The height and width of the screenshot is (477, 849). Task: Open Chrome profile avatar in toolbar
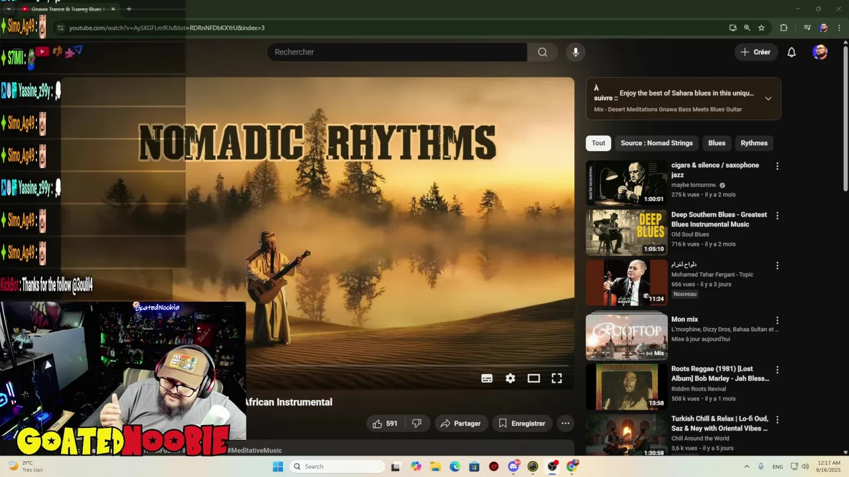click(x=823, y=28)
